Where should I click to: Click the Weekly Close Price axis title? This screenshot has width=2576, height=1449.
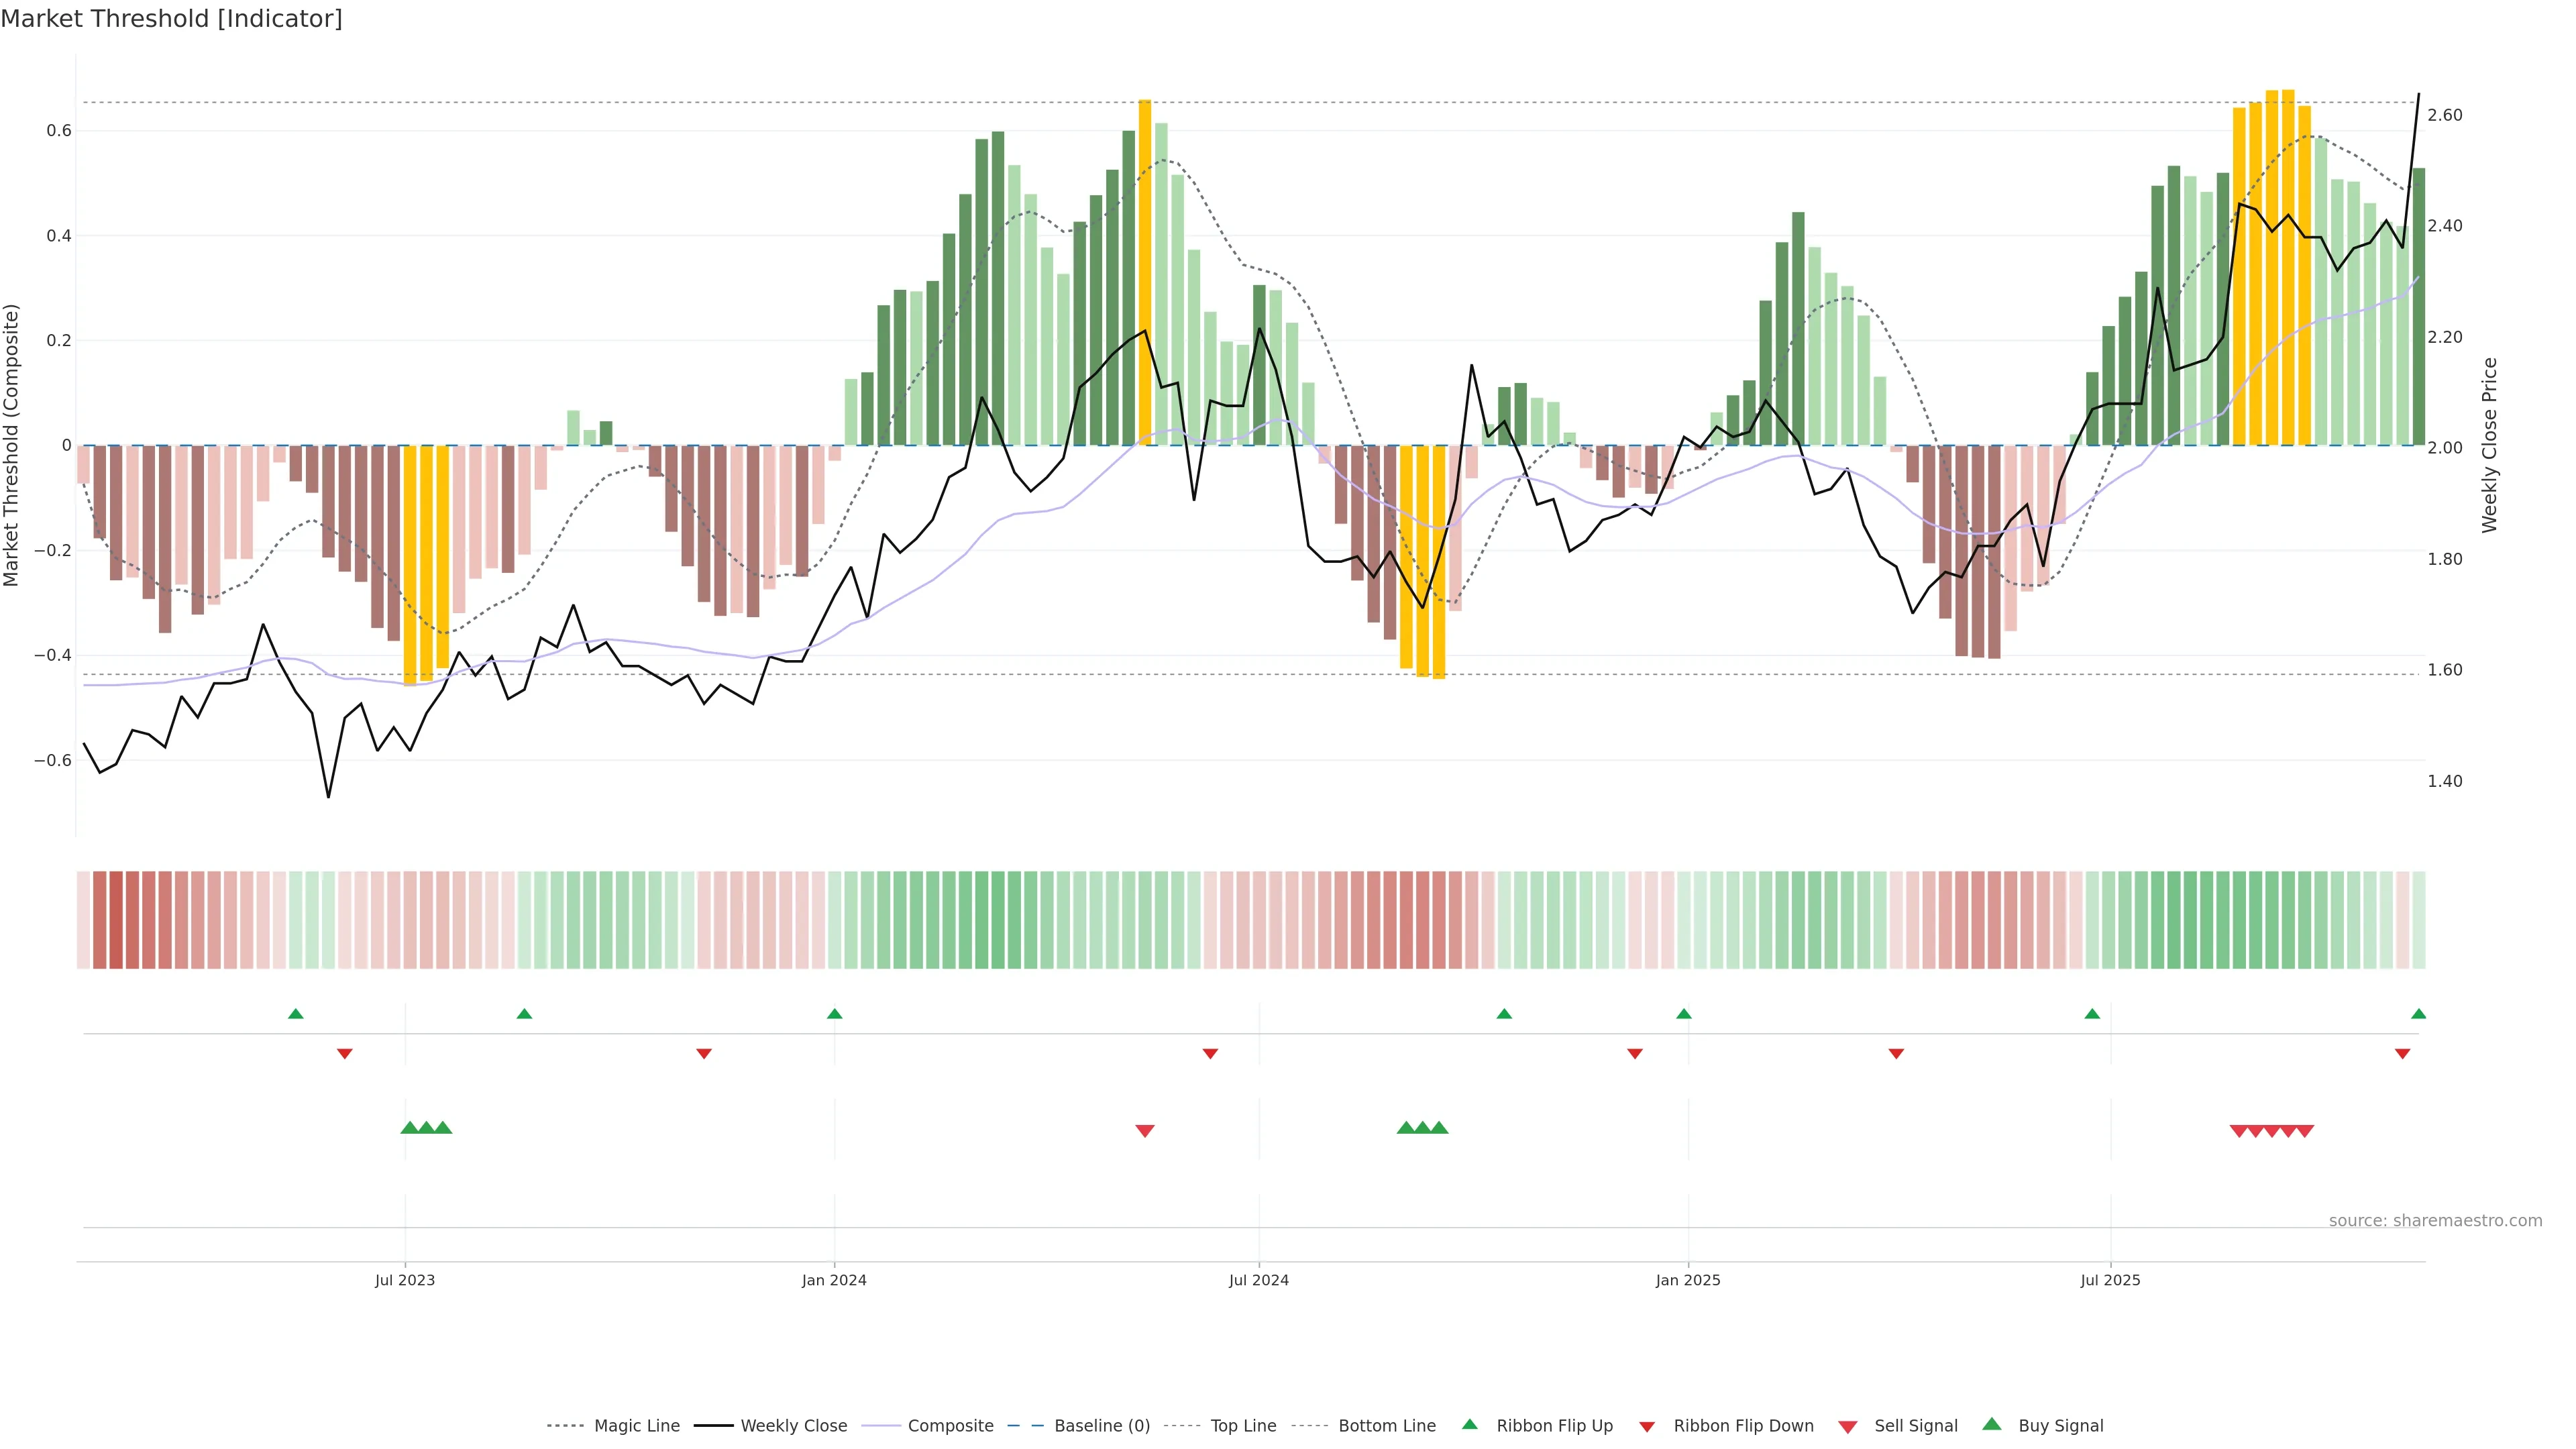point(2490,445)
